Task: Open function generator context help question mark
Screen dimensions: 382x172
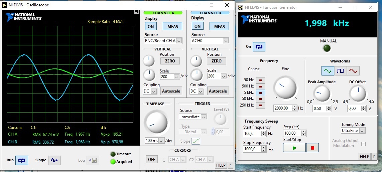Action: (374, 156)
